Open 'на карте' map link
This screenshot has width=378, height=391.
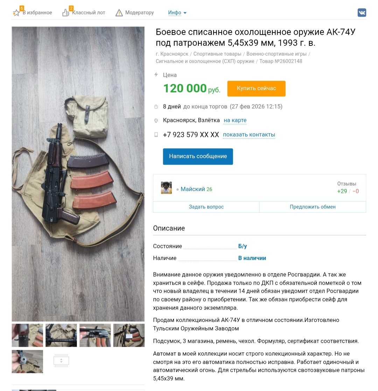point(235,120)
